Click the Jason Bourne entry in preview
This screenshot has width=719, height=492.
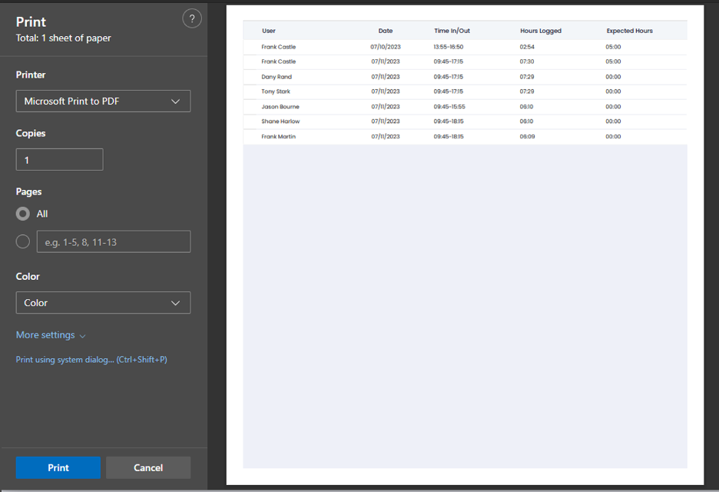(280, 107)
